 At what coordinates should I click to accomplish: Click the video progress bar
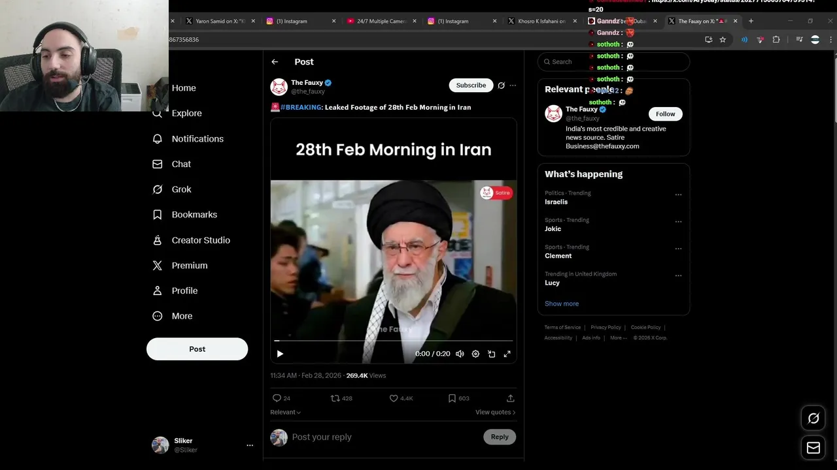pos(393,341)
